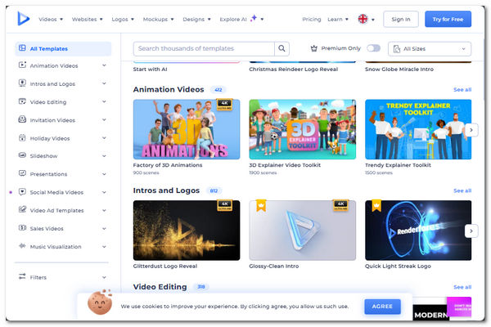Expand the Filters section
Screen dimensions: 491x327
[104, 277]
